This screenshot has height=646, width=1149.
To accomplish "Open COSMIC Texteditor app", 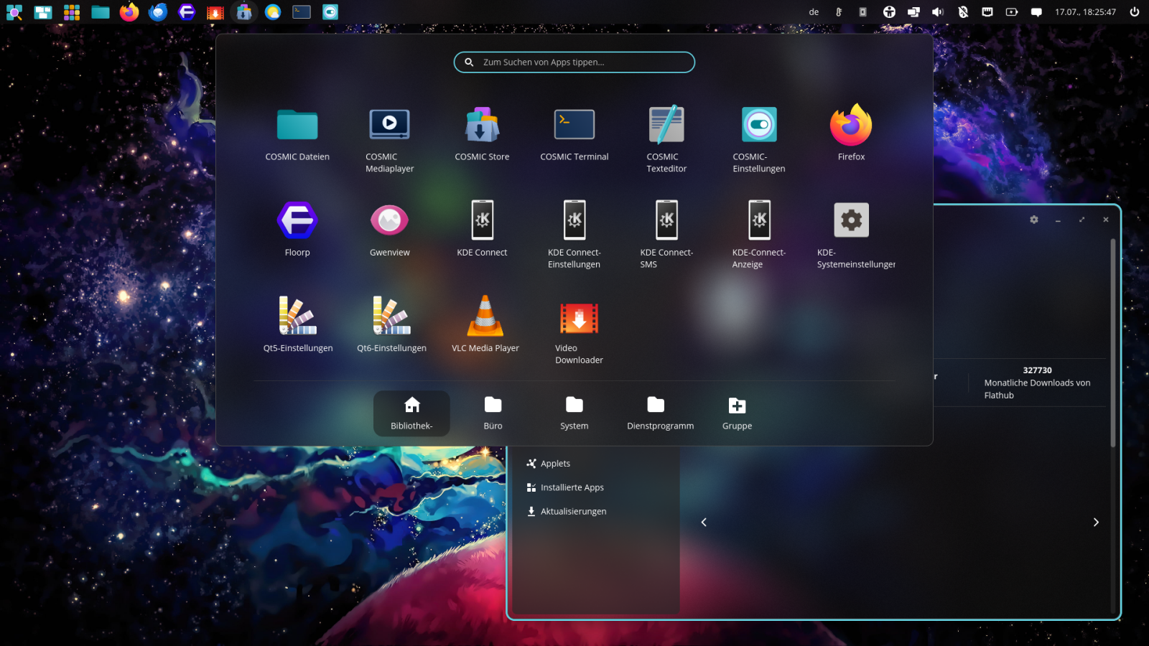I will [x=666, y=140].
